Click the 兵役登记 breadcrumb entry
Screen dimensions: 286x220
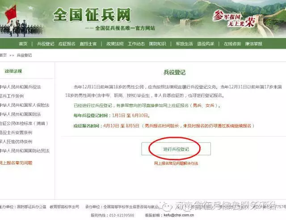coord(24,55)
